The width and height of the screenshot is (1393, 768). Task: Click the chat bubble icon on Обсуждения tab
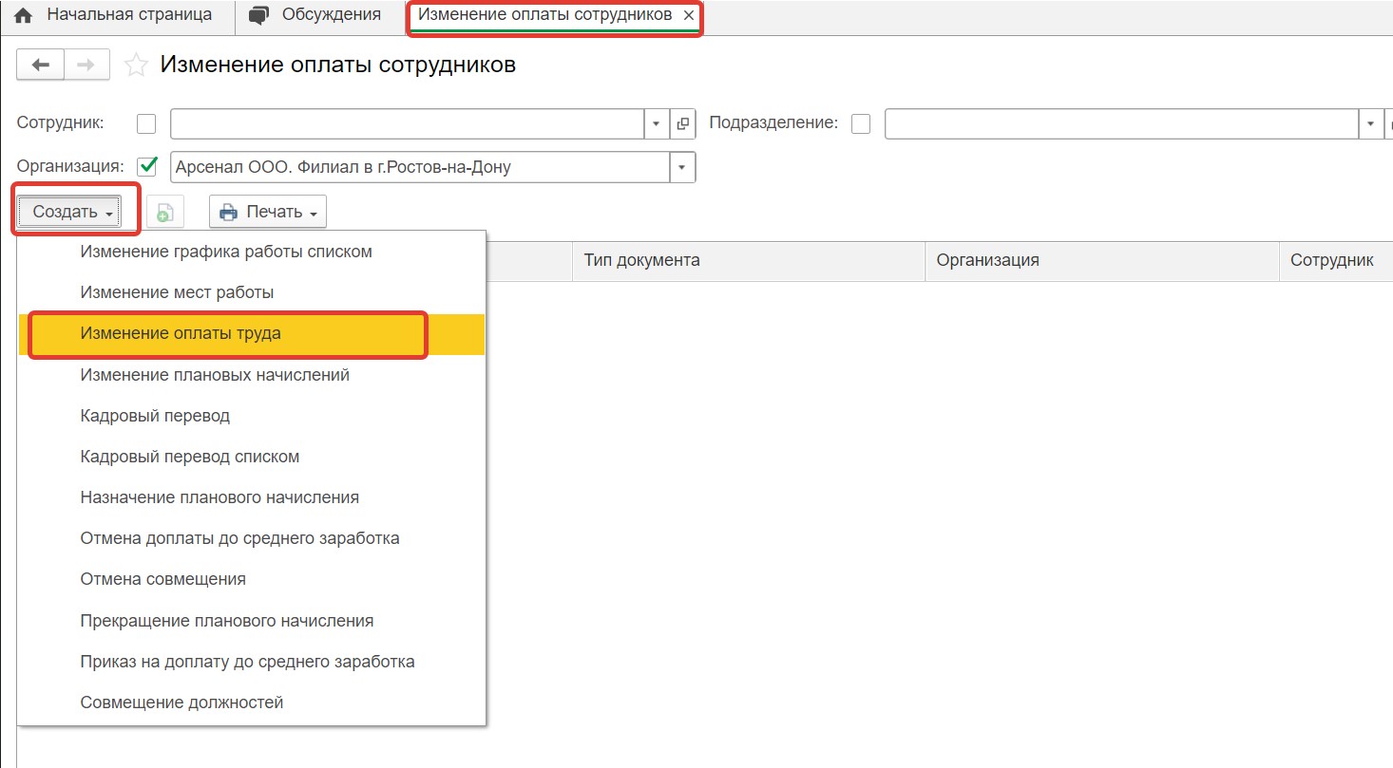258,16
